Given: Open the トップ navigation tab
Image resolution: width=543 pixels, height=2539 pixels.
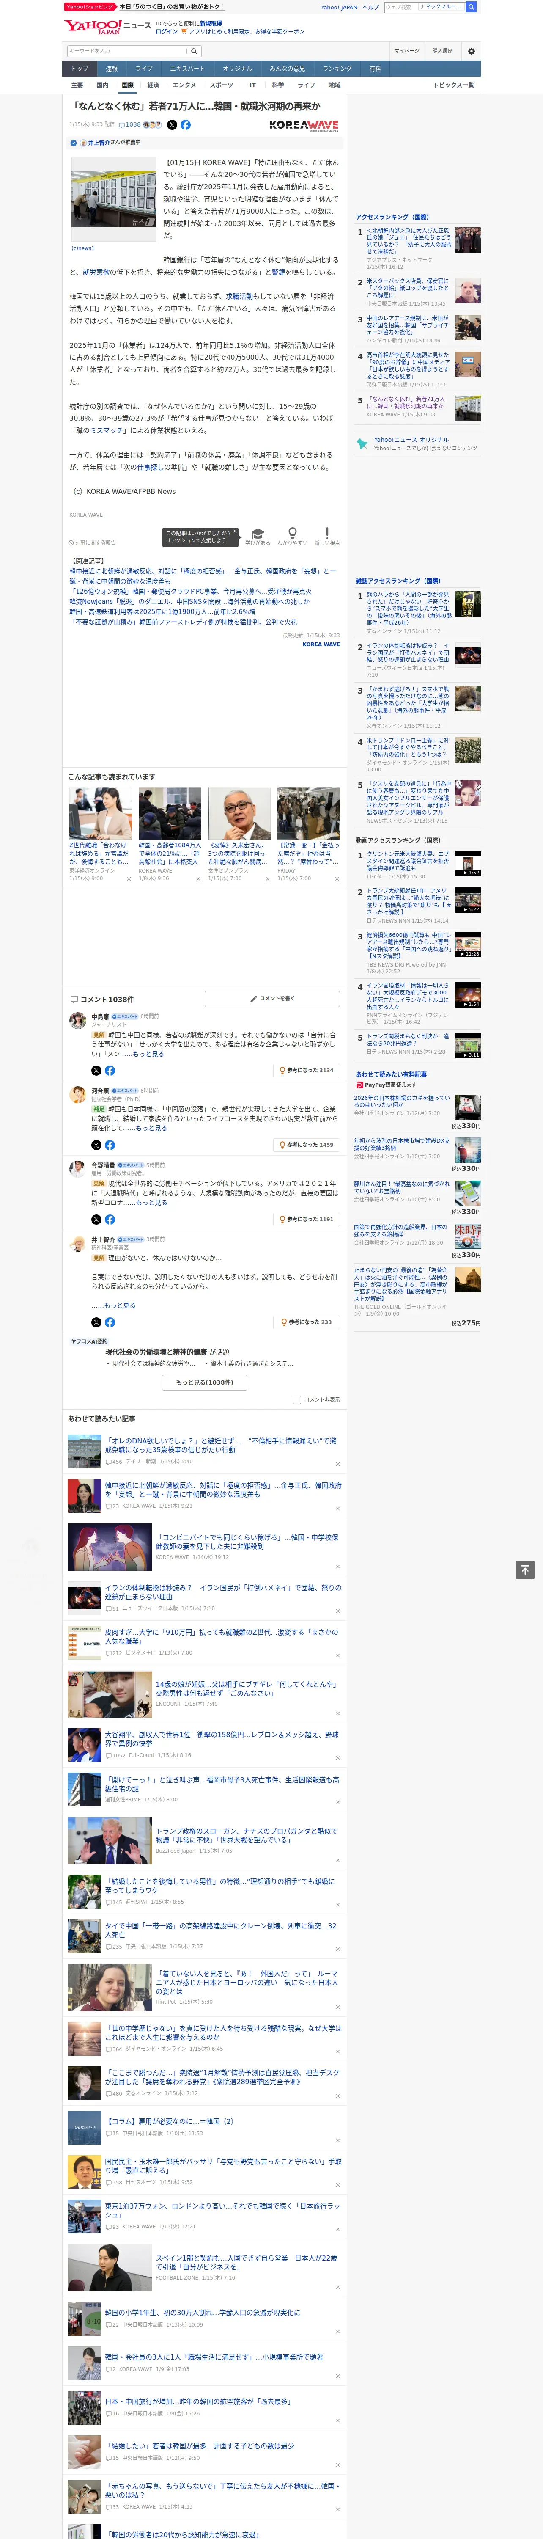Looking at the screenshot, I should pyautogui.click(x=80, y=69).
